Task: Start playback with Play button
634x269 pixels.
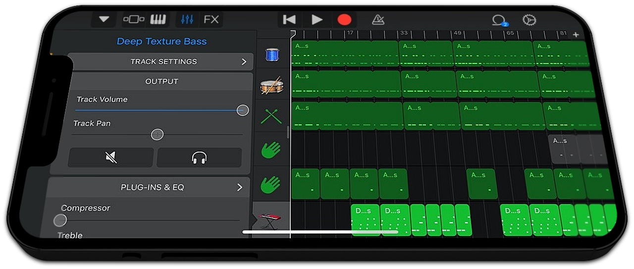Action: pos(317,19)
